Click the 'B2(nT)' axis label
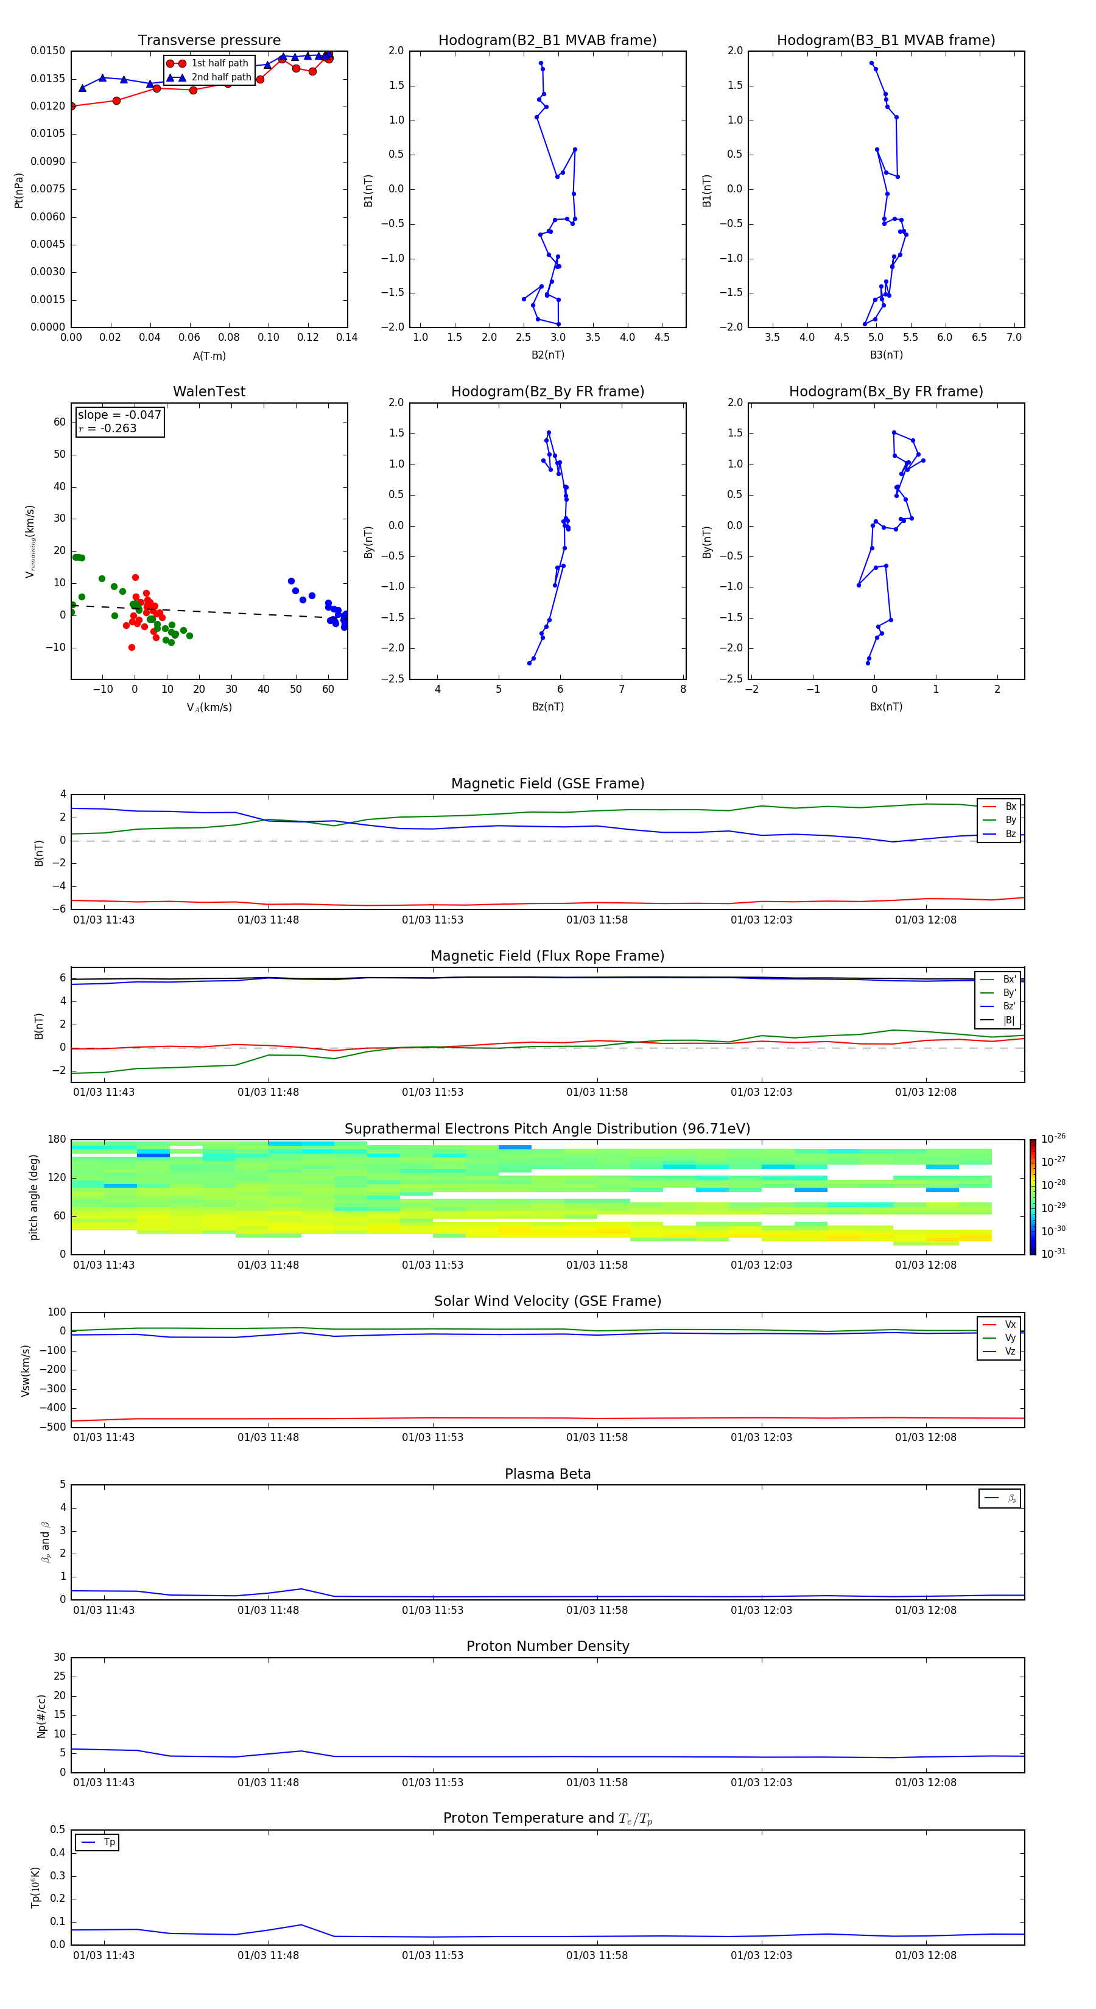 tap(547, 355)
